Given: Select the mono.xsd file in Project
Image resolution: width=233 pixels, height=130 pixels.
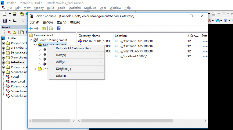Looking at the screenshot, I should [x=18, y=82].
